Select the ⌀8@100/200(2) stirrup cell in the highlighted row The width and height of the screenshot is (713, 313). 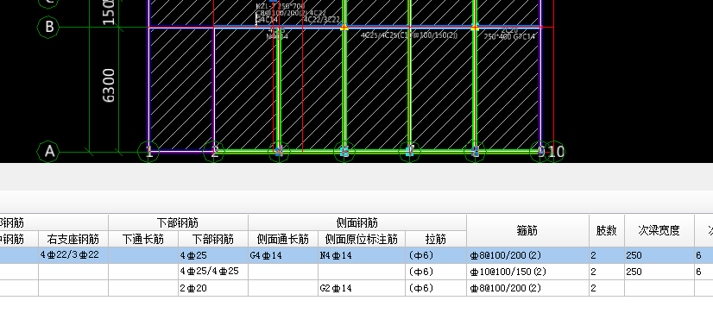[x=528, y=255]
